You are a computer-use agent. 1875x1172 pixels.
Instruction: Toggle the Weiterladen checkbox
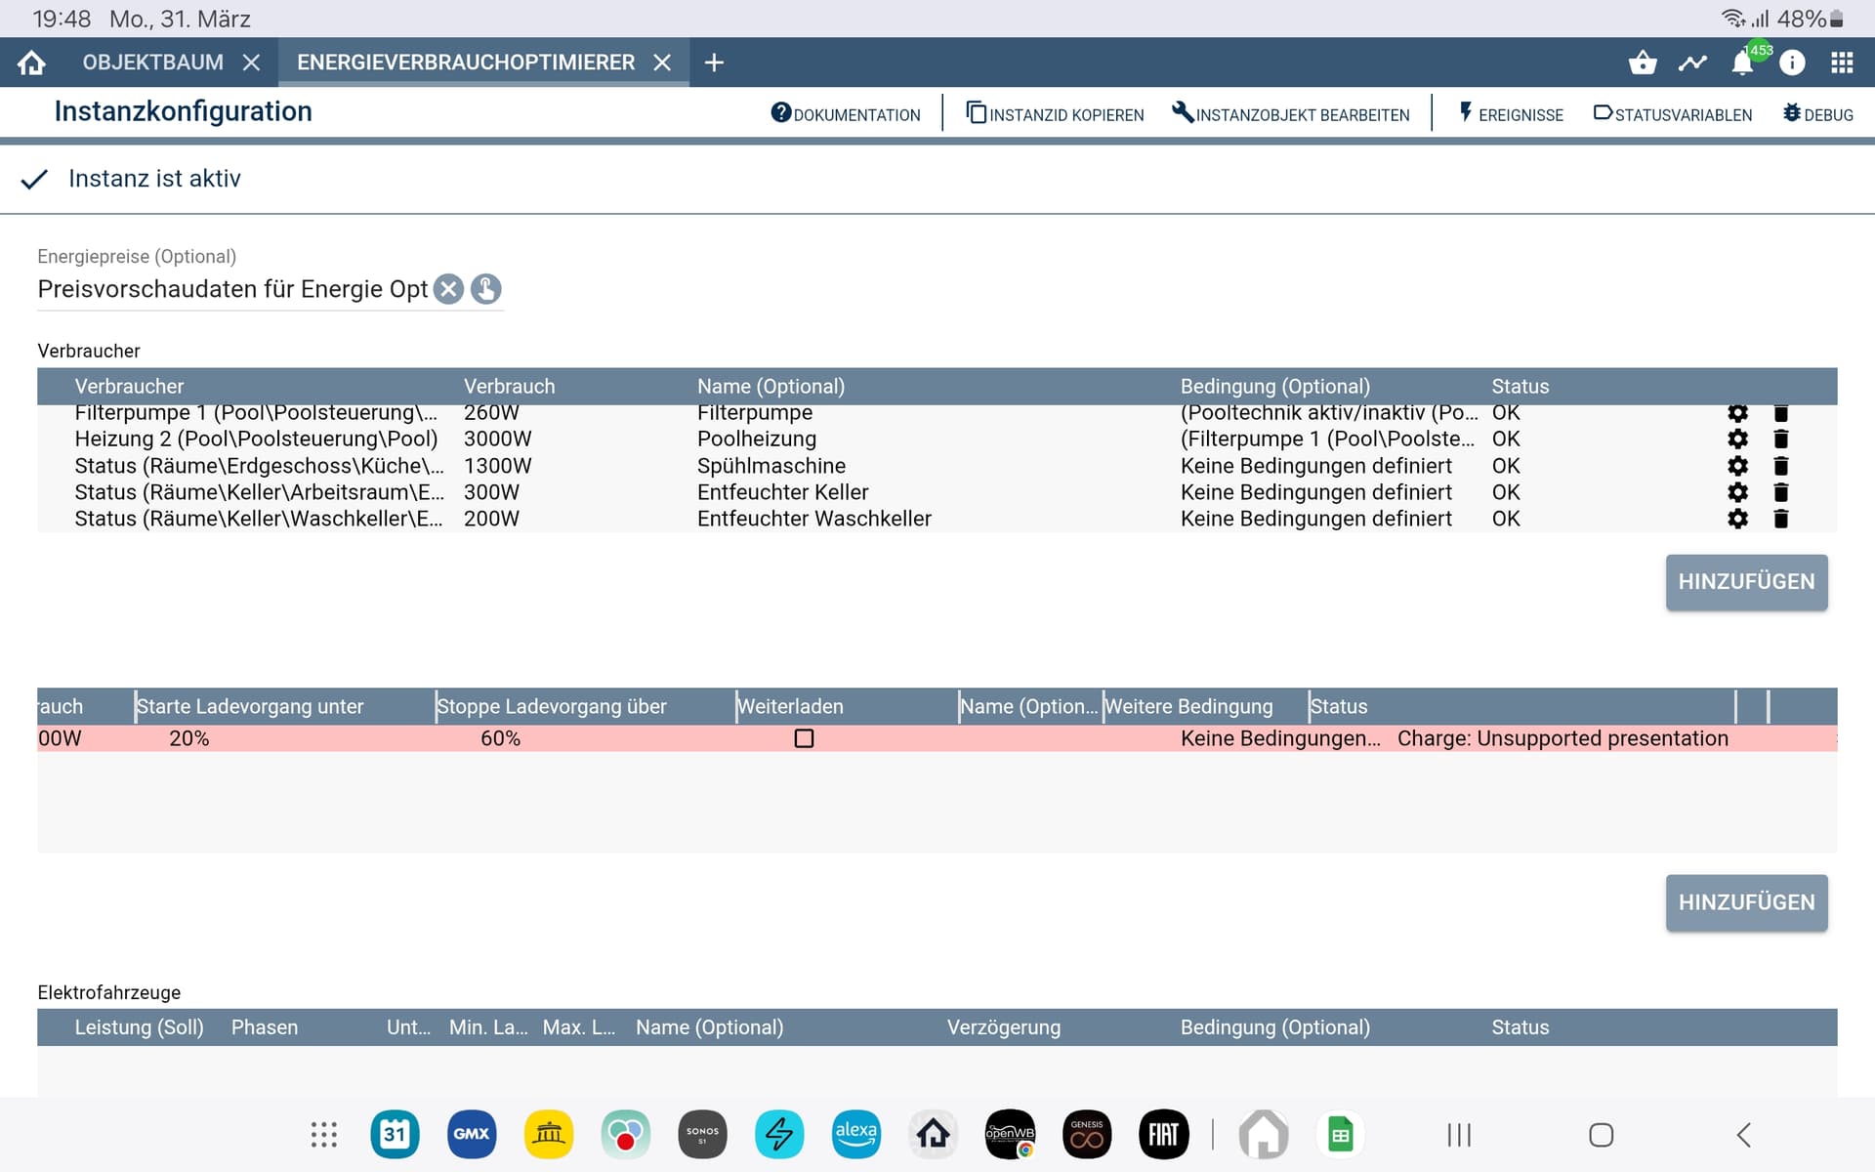point(804,738)
